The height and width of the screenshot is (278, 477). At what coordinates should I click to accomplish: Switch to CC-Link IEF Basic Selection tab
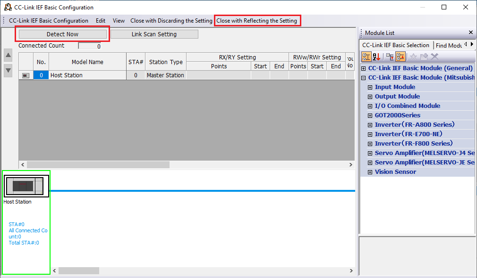point(395,45)
